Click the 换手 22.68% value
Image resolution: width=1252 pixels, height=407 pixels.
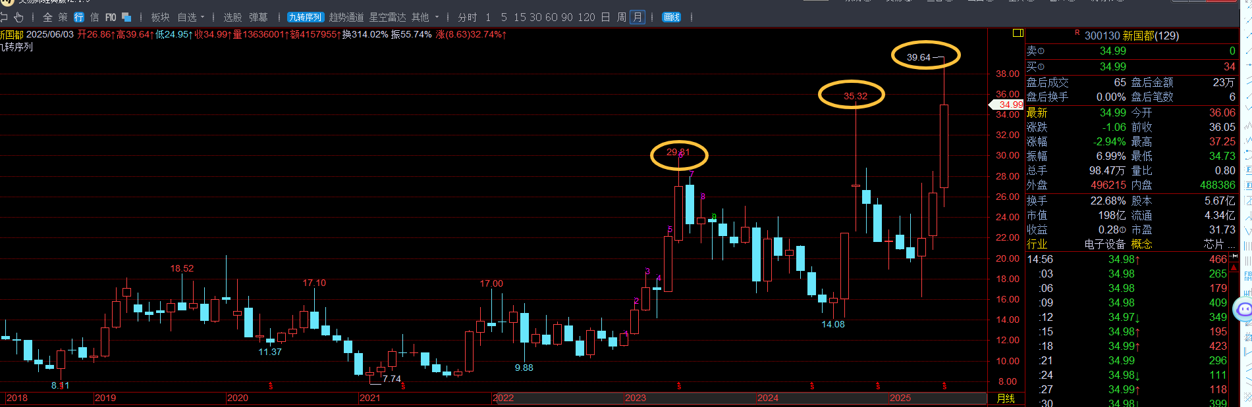point(1108,201)
